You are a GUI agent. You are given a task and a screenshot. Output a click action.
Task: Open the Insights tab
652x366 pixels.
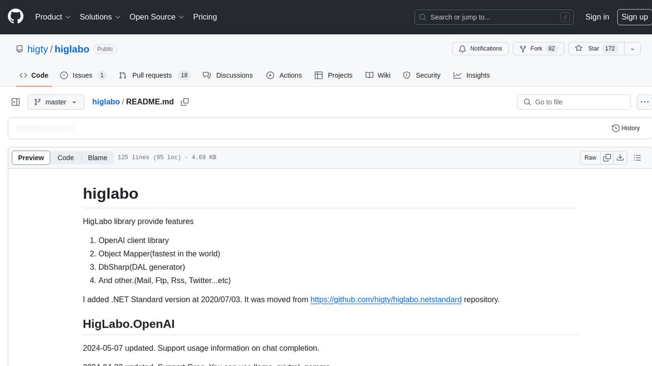click(x=472, y=75)
